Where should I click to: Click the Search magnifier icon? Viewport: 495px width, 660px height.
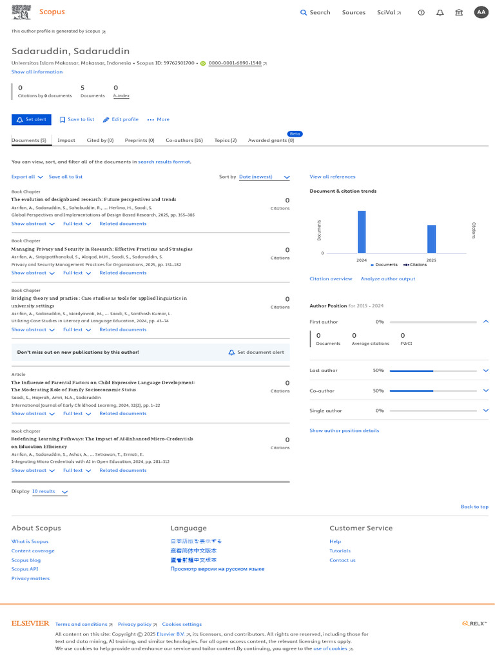(x=303, y=13)
